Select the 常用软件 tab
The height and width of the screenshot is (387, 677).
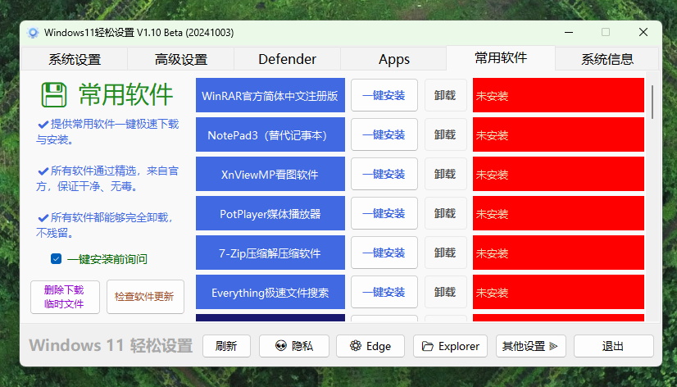[x=501, y=58]
